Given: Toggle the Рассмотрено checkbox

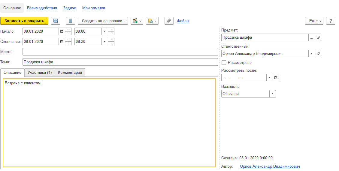Looking at the screenshot, I should pyautogui.click(x=224, y=63).
